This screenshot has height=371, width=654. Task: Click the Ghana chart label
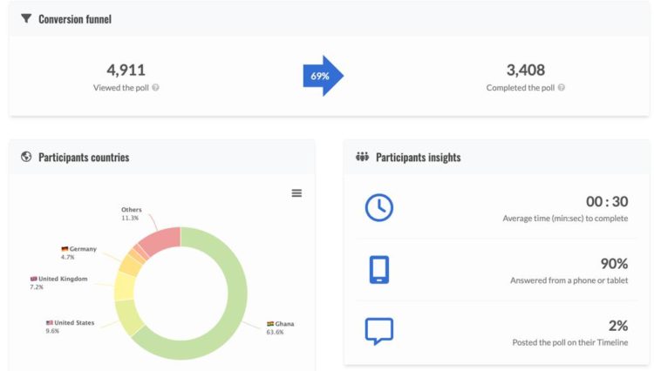(284, 324)
